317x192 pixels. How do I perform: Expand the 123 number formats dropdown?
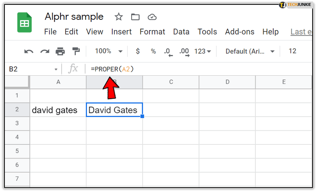203,51
